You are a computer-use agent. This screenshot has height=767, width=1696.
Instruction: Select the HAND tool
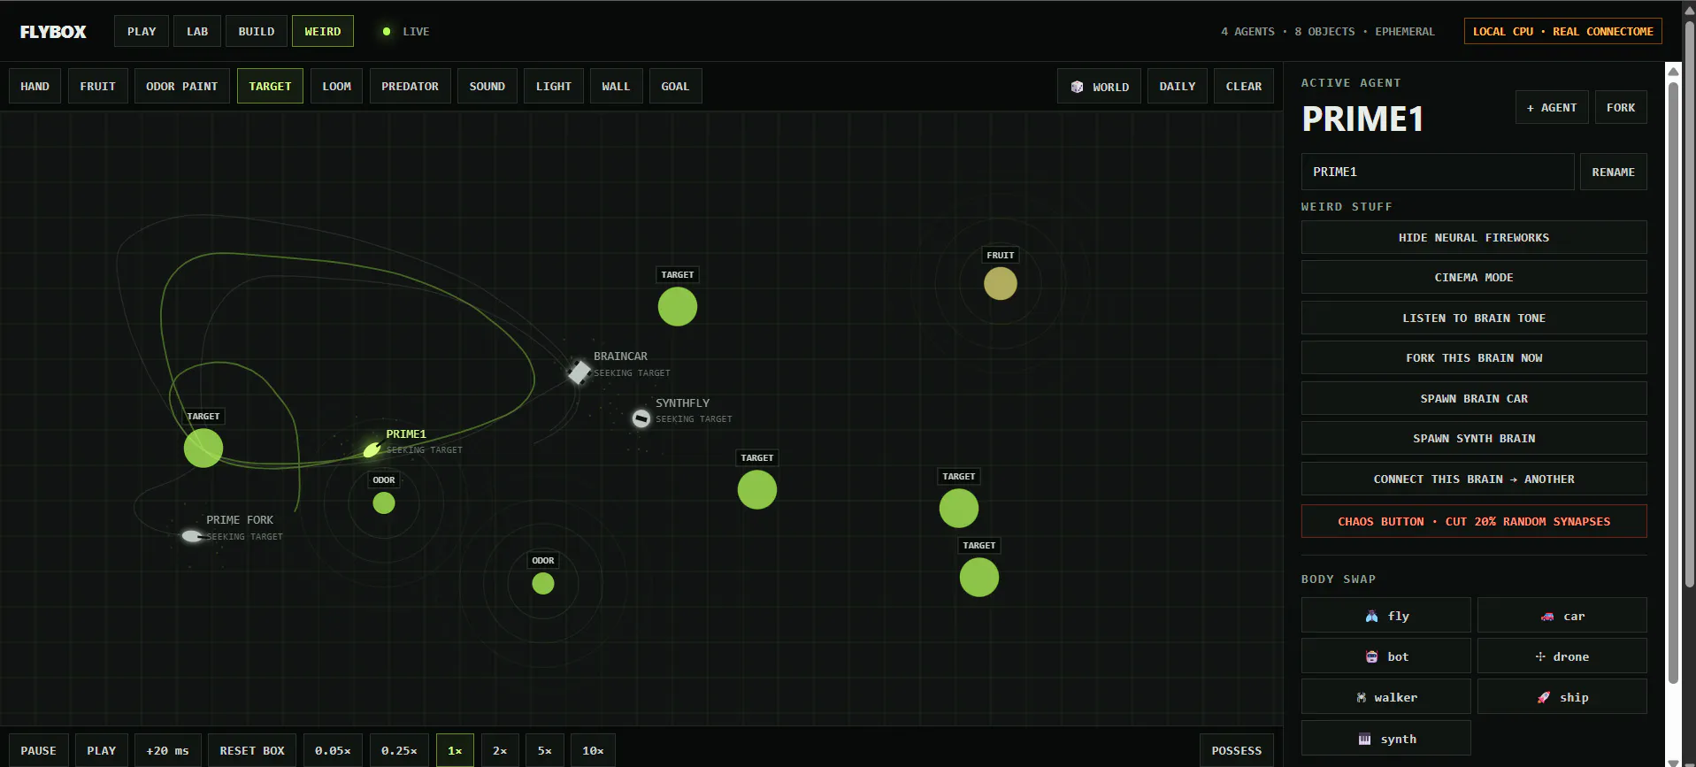coord(35,86)
